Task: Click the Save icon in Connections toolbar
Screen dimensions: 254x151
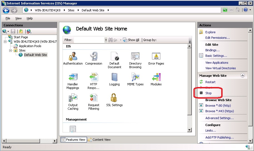Action: pyautogui.click(x=13, y=31)
